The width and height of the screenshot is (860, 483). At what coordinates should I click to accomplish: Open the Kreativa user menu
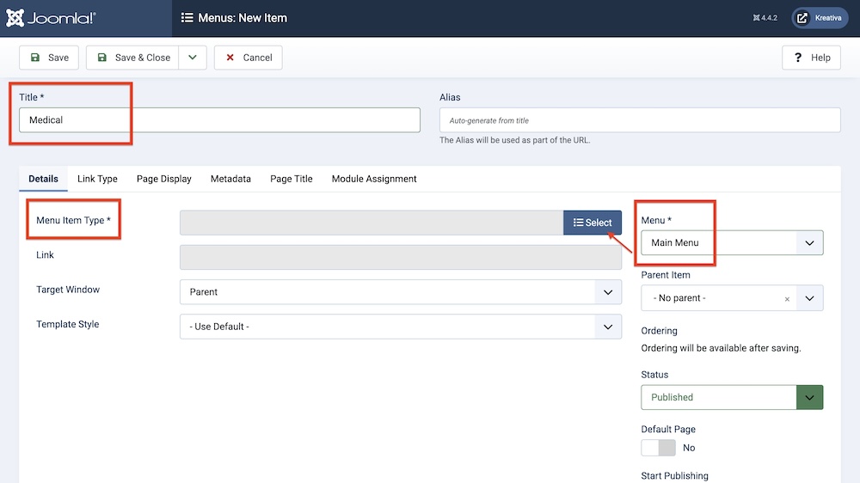[820, 18]
